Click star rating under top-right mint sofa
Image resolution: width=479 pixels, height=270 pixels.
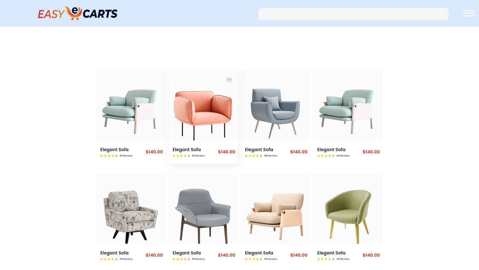(326, 156)
